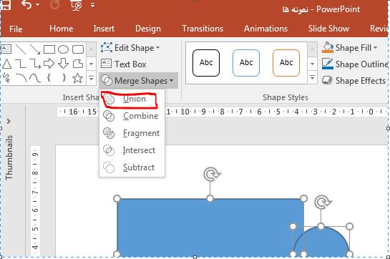Switch to the Insert tab
390x259 pixels.
[104, 29]
